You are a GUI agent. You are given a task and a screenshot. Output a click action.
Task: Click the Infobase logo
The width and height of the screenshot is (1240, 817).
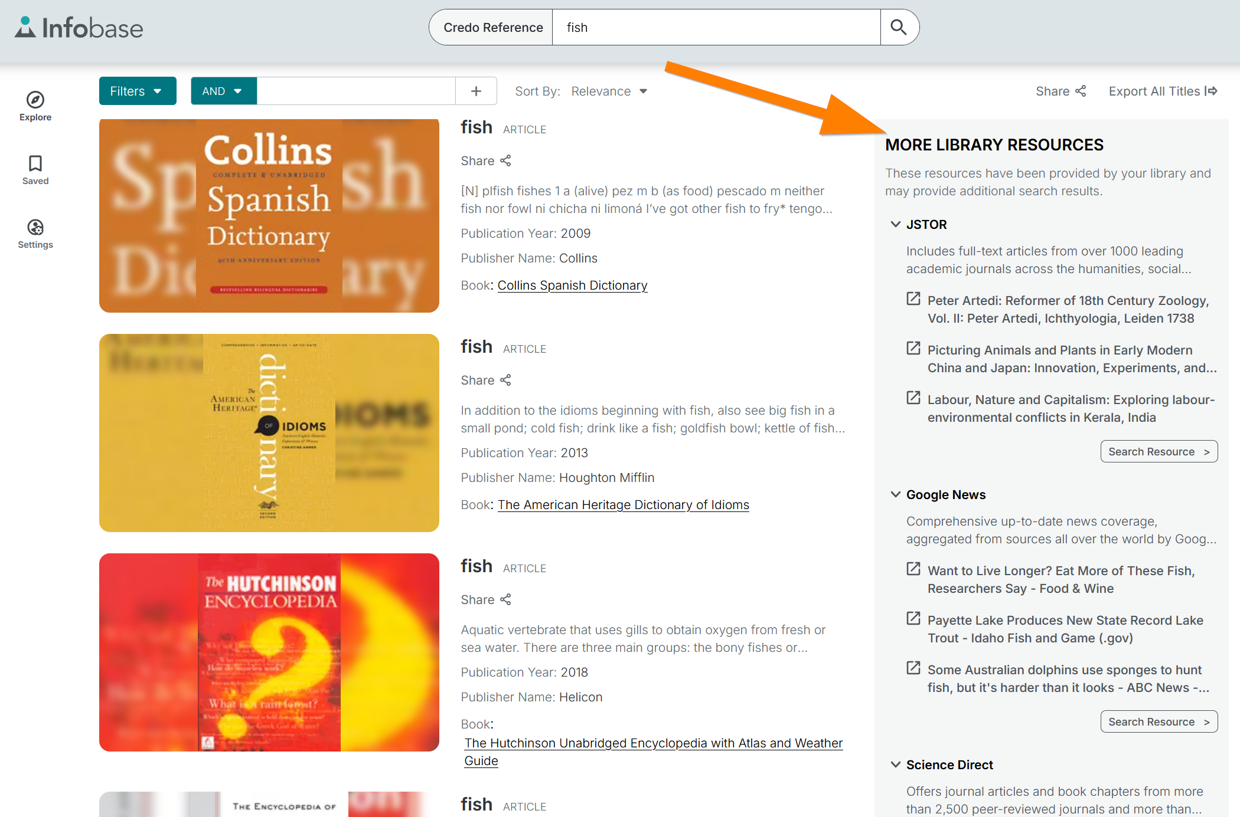[79, 28]
